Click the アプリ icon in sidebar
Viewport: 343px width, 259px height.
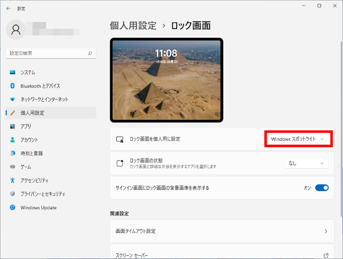tap(13, 126)
